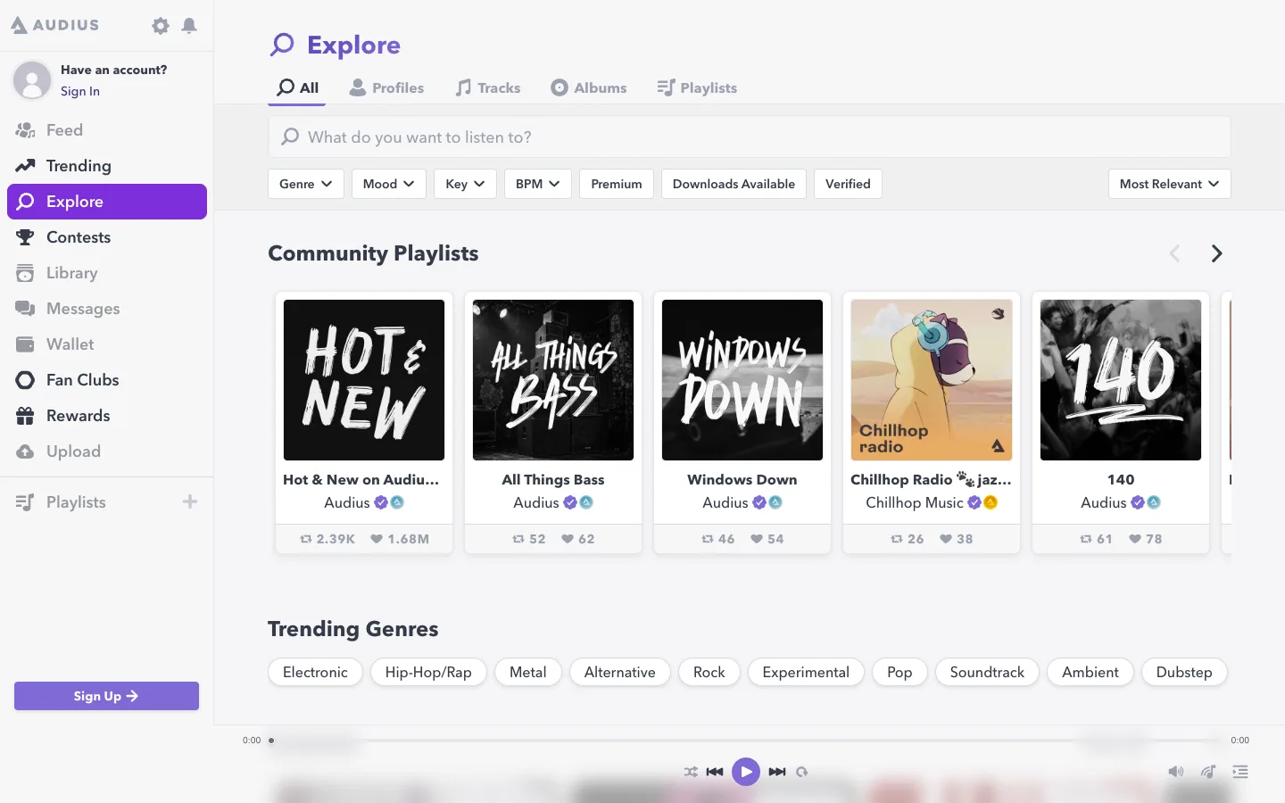Open Fan Clubs page
The image size is (1285, 803).
tap(107, 380)
